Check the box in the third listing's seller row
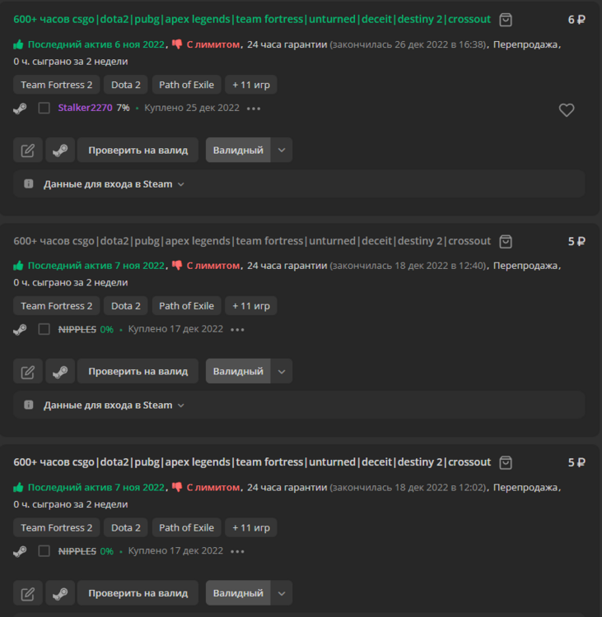This screenshot has height=617, width=602. (x=44, y=551)
